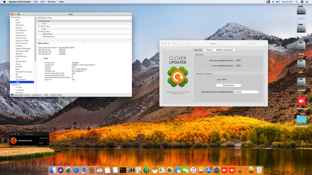Image resolution: width=312 pixels, height=175 pixels.
Task: Open Messages app in the Dock
Action: click(x=177, y=170)
